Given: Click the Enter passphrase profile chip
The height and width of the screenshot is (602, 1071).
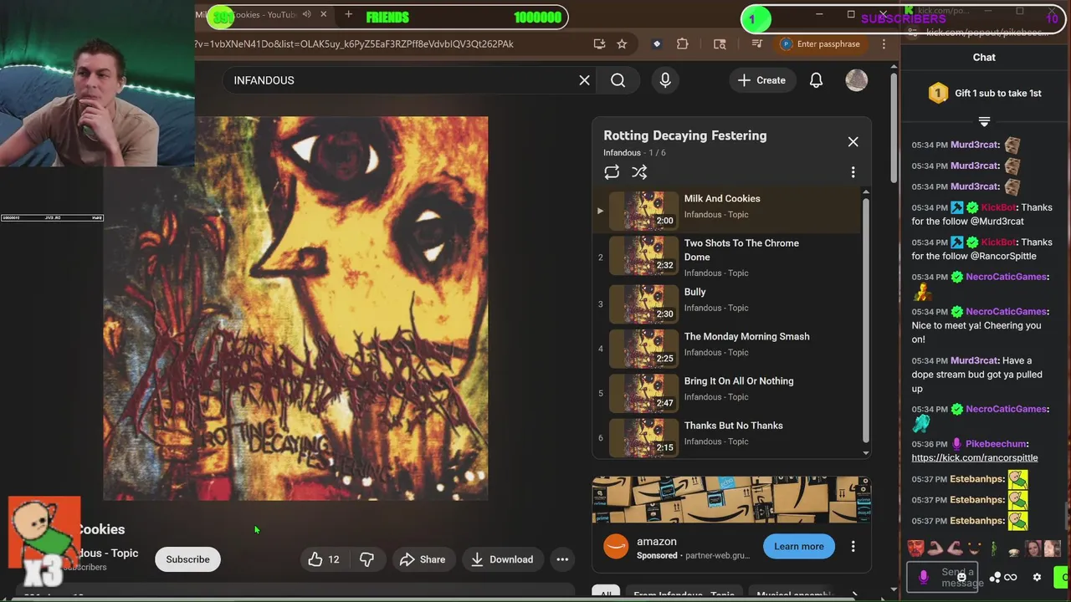Looking at the screenshot, I should (819, 43).
